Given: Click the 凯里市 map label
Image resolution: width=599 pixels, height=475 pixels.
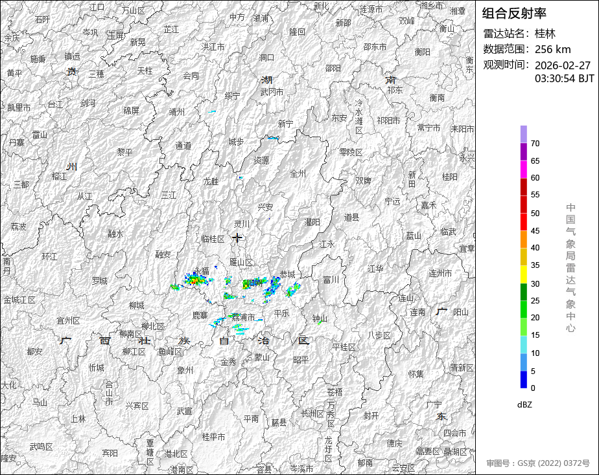Looking at the screenshot, I should (x=19, y=107).
